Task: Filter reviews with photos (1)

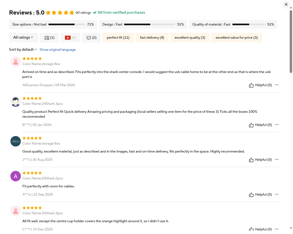Action: coord(49,38)
